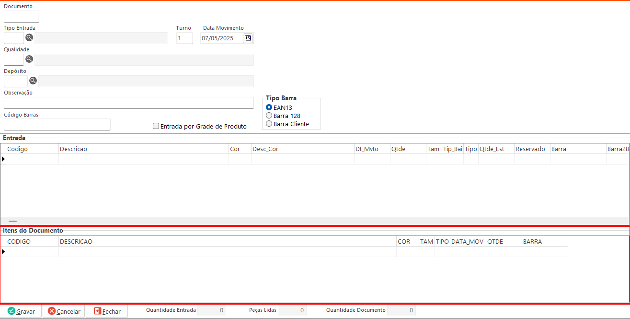Click the Qualidade search magnifier icon

coord(29,59)
